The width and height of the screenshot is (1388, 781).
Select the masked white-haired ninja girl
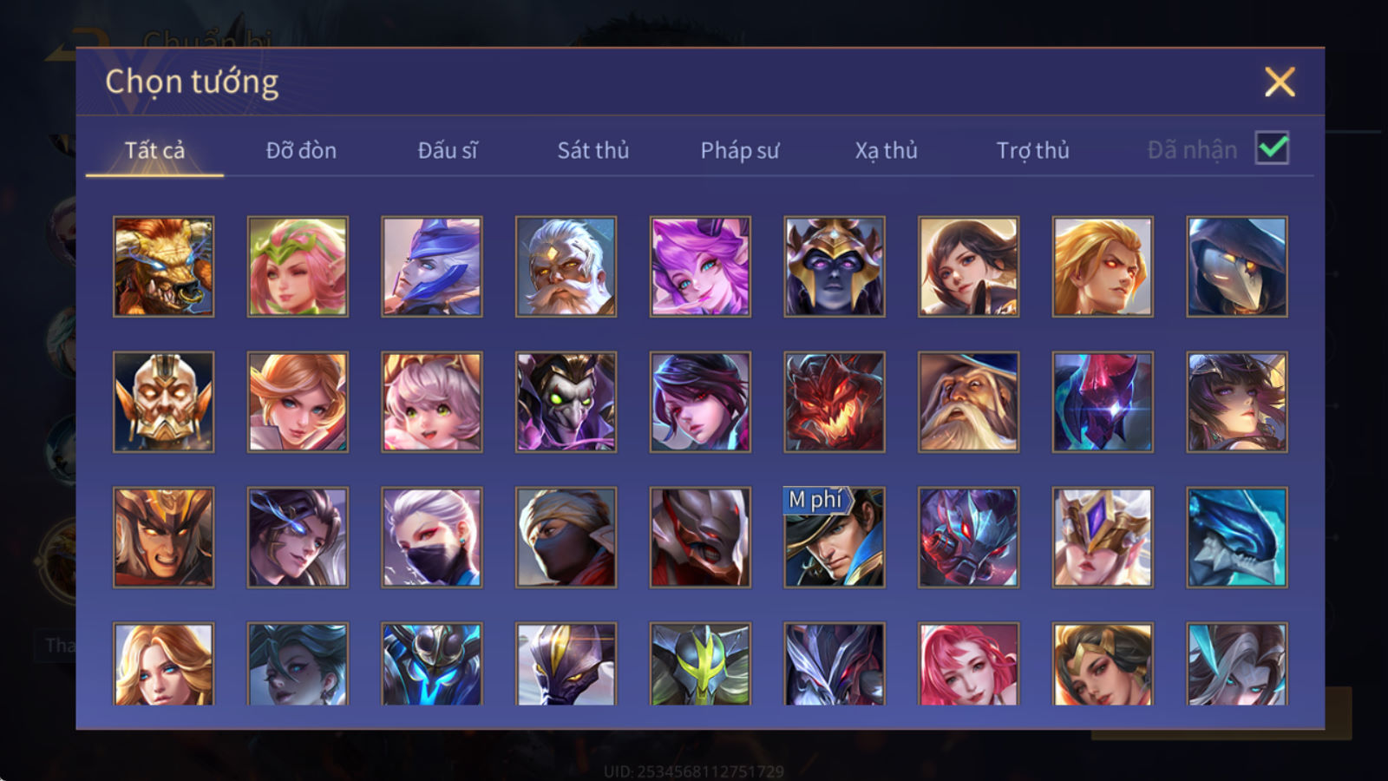[x=432, y=537]
